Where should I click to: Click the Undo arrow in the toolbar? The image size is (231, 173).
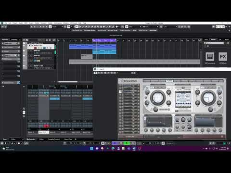tap(2, 27)
